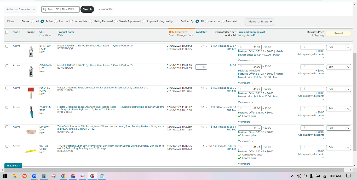The image size is (357, 180).
Task: Select Fulfilled By Merchant radio
Action: tap(223, 21)
